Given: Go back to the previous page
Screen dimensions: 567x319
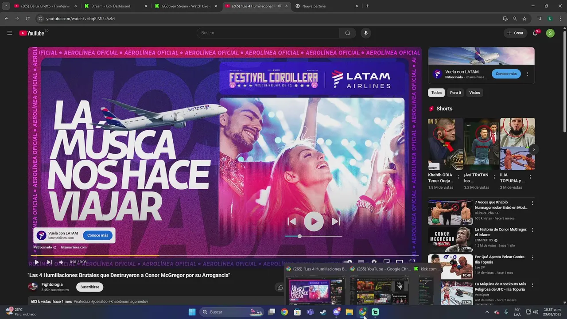Looking at the screenshot, I should 6,19.
